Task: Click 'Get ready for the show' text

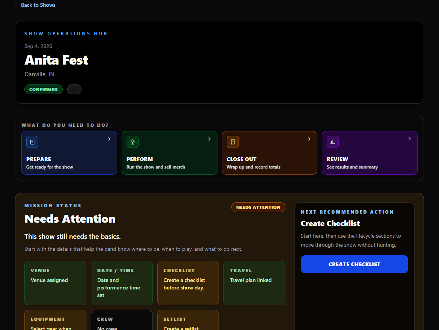Action: (x=50, y=167)
